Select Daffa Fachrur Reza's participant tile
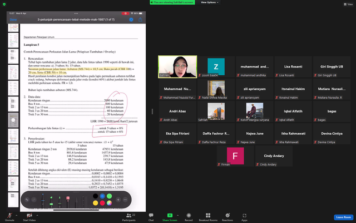Image resolution: width=356 pixels, height=223 pixels. [216, 134]
